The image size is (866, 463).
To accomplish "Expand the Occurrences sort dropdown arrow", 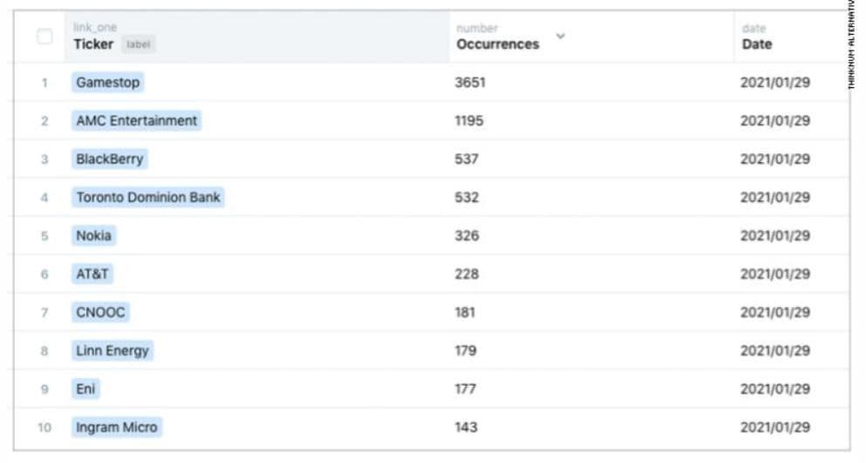I will pos(560,37).
